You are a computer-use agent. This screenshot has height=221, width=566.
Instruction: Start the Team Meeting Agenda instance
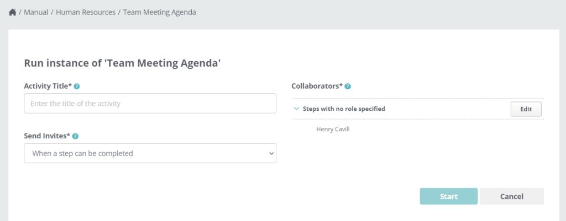449,196
